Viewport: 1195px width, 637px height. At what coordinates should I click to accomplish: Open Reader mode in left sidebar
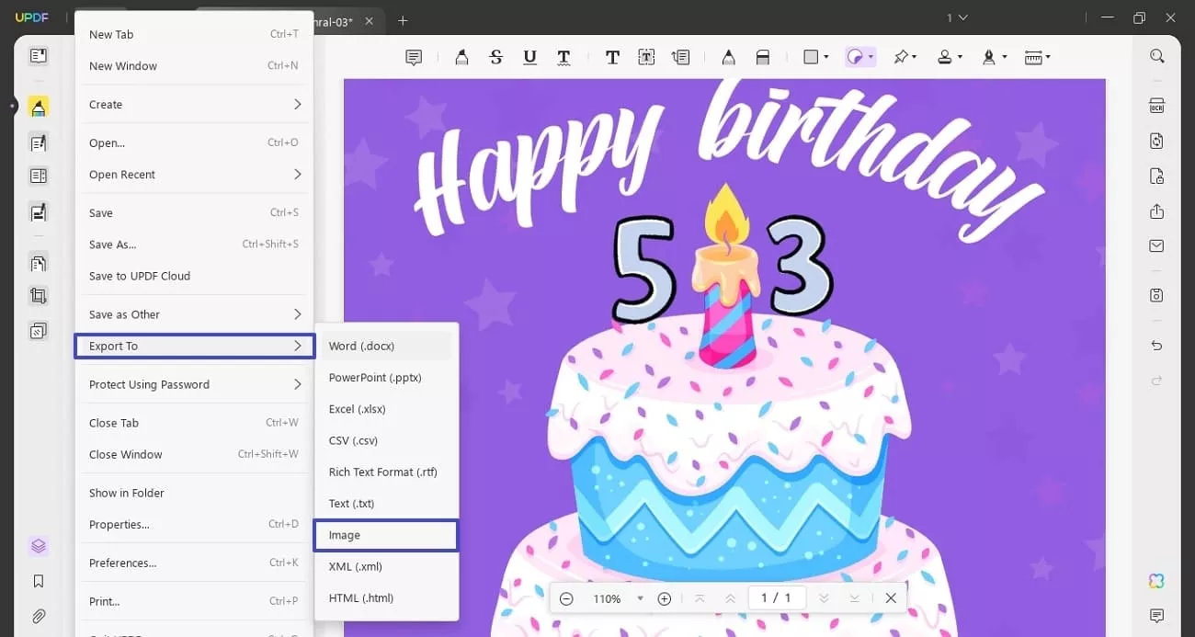click(38, 57)
